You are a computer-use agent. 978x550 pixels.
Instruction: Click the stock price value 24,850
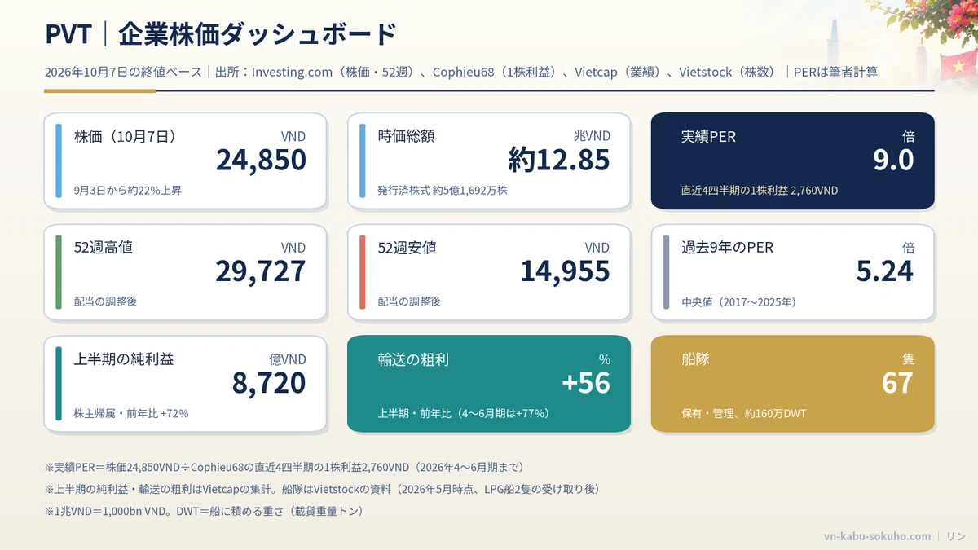pyautogui.click(x=261, y=161)
